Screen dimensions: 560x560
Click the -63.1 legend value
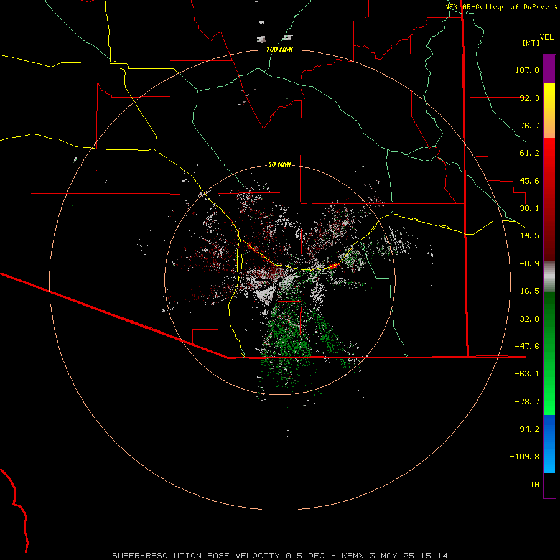527,374
